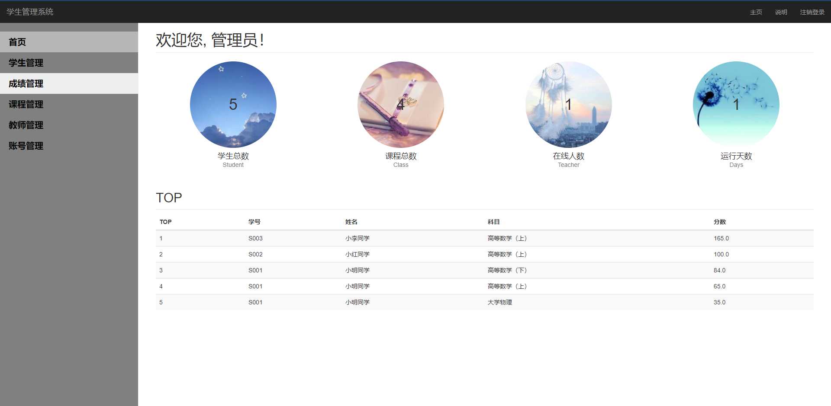The height and width of the screenshot is (406, 831).
Task: Click the 大学物理 subject cell
Action: (500, 302)
